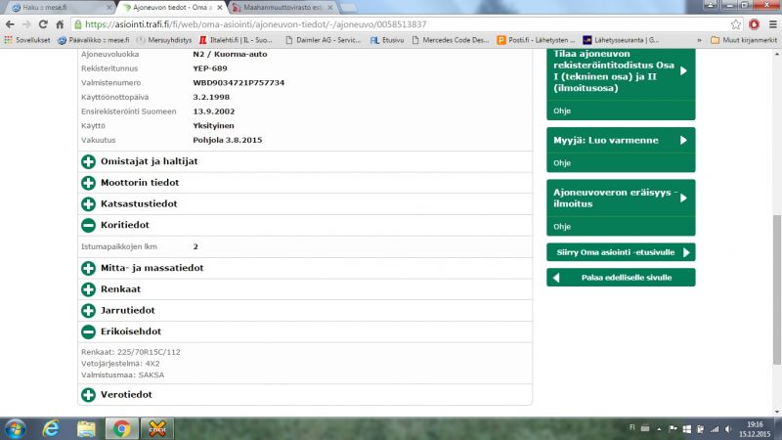Launch Internet Explorer from taskbar
782x440 pixels.
(51, 429)
